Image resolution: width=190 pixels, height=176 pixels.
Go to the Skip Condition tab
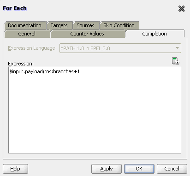(119, 25)
